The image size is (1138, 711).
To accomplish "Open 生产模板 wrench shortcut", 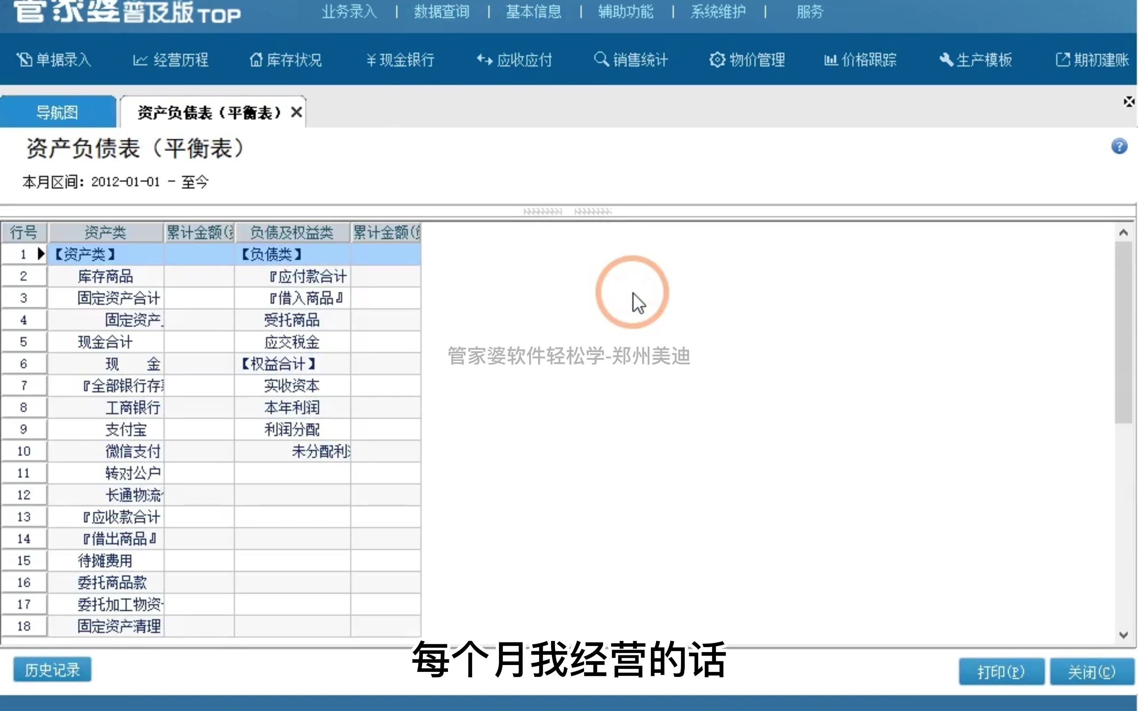I will (976, 60).
